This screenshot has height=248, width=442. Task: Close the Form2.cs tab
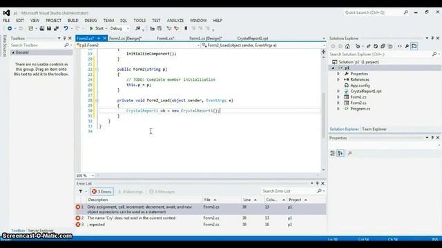[x=104, y=39]
